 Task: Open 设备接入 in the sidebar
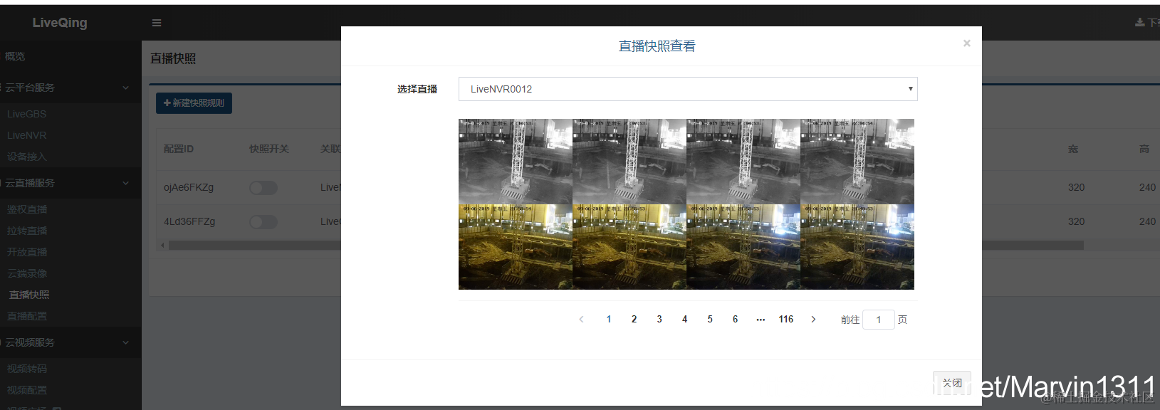click(x=27, y=157)
